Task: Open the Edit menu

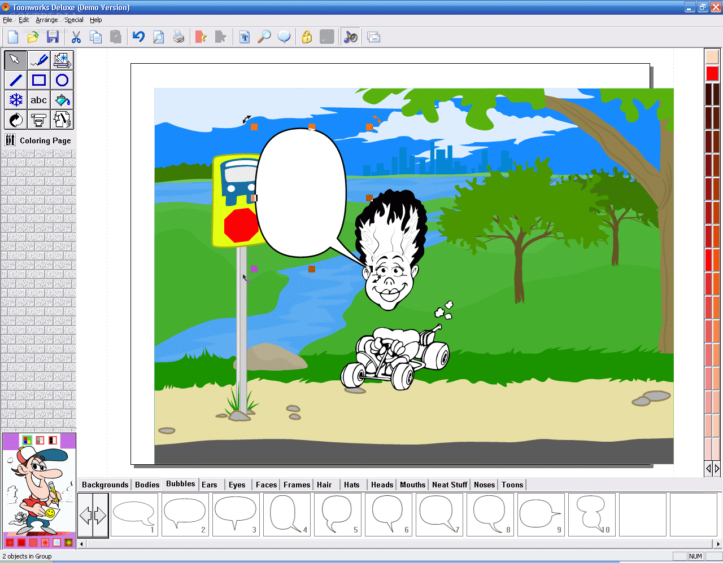Action: pos(24,20)
